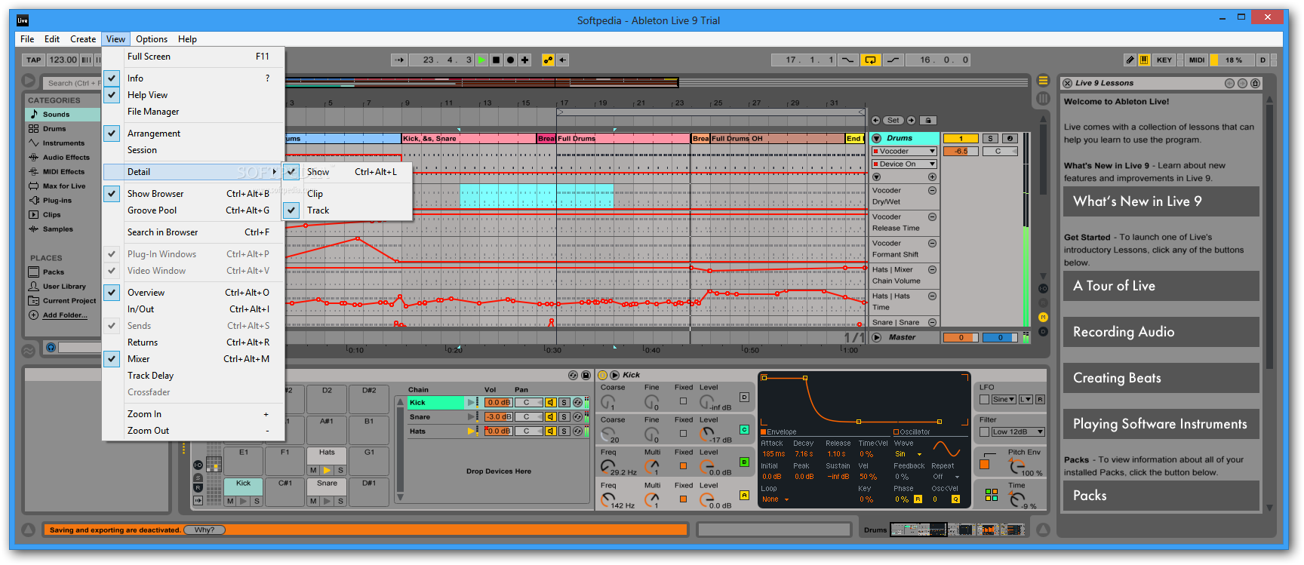Click the Kick drum pad

[x=243, y=487]
